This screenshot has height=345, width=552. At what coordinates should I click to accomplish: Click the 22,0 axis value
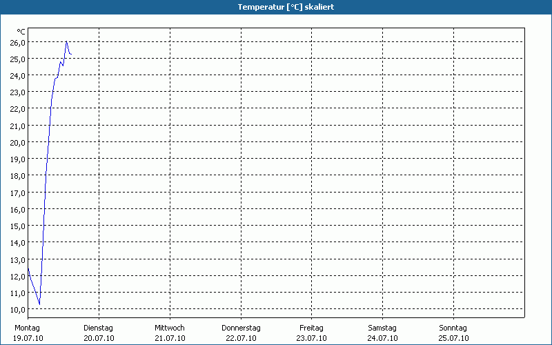(18, 109)
